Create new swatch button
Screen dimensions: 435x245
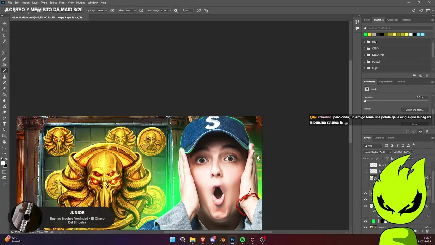[x=421, y=75]
